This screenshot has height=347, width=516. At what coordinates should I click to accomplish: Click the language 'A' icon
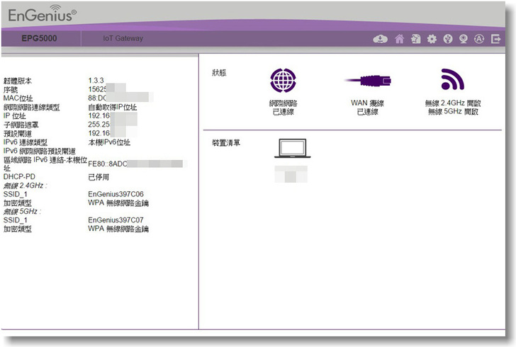tap(479, 39)
